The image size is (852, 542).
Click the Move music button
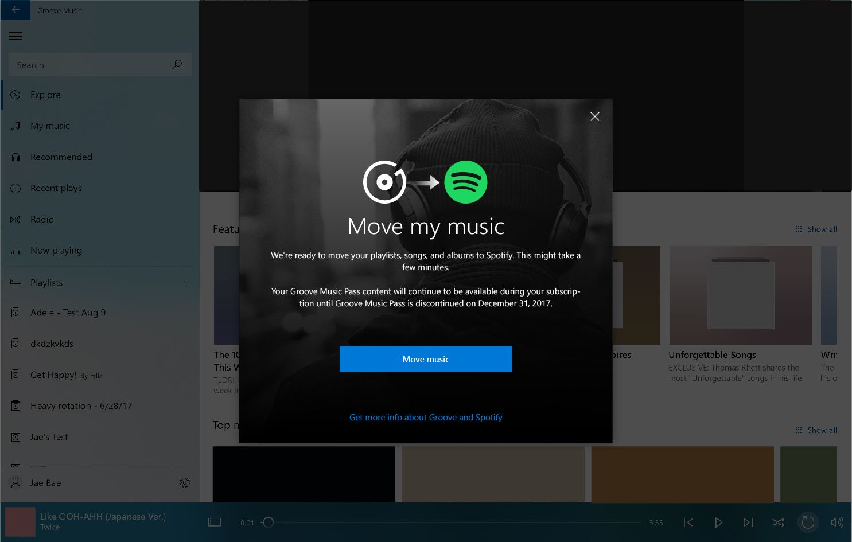tap(425, 359)
